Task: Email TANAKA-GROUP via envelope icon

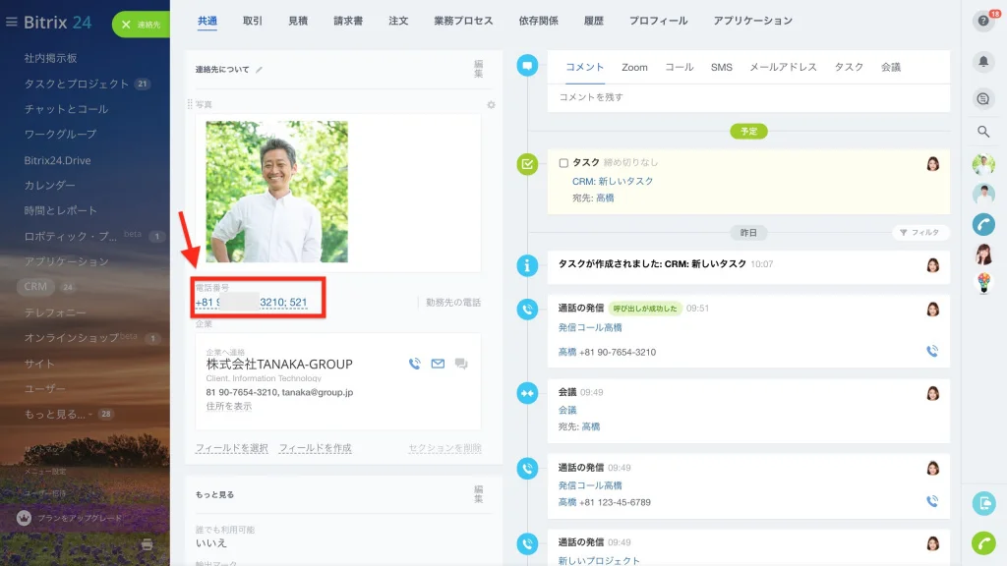Action: (x=438, y=364)
